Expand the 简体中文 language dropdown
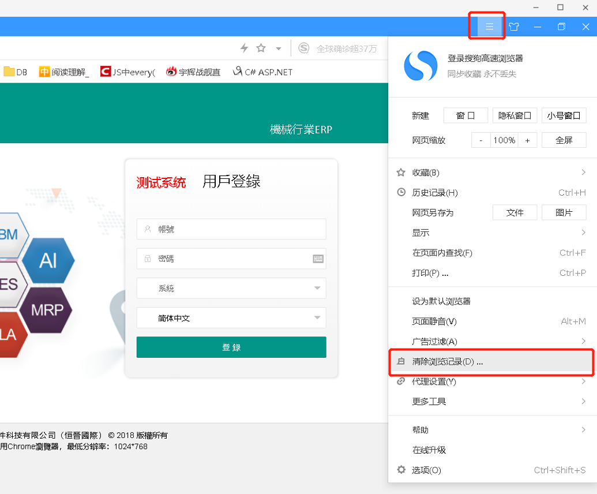The image size is (597, 494). click(x=231, y=318)
